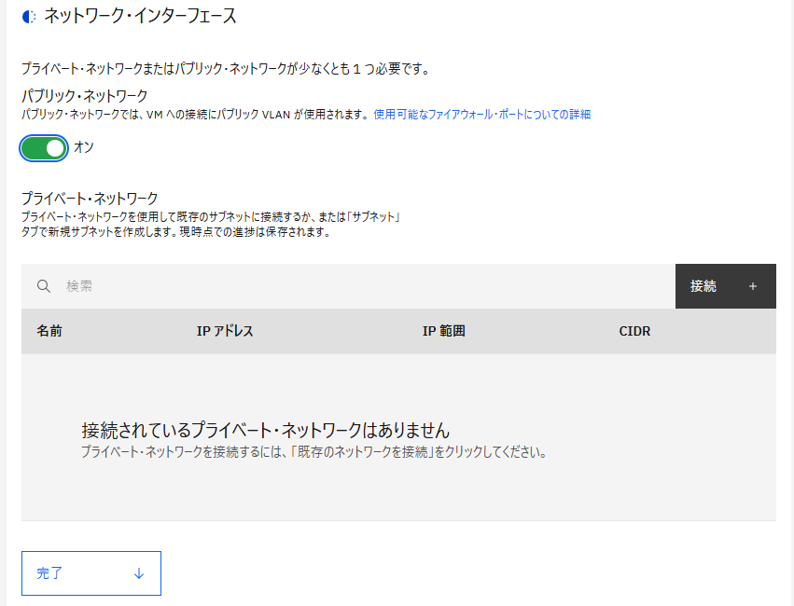Viewport: 794px width, 606px height.
Task: Sort by the 名前 column header
Action: click(49, 331)
